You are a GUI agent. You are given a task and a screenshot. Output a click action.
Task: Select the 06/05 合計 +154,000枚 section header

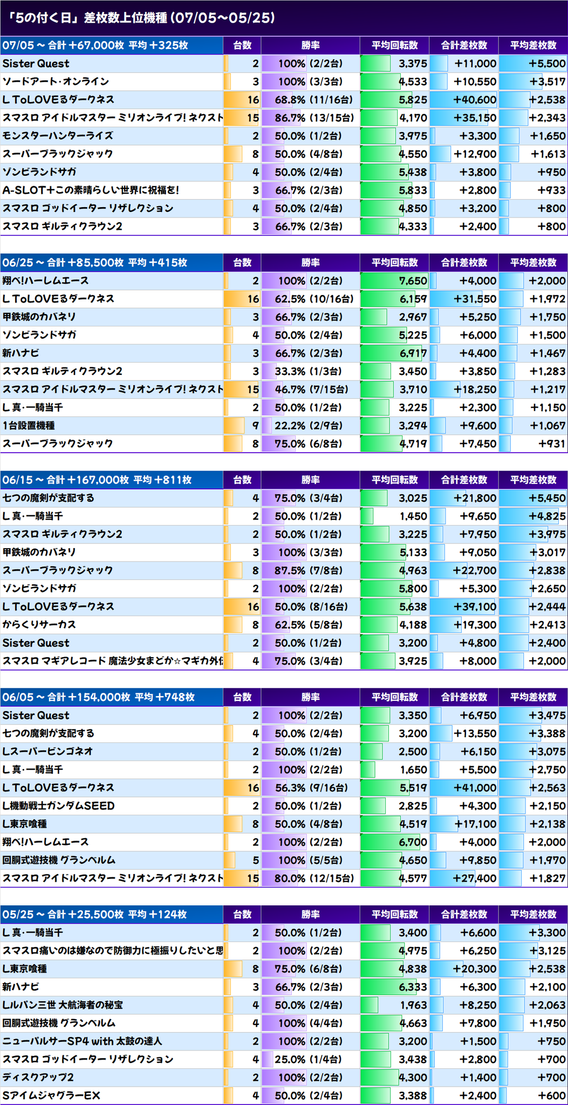tap(112, 697)
